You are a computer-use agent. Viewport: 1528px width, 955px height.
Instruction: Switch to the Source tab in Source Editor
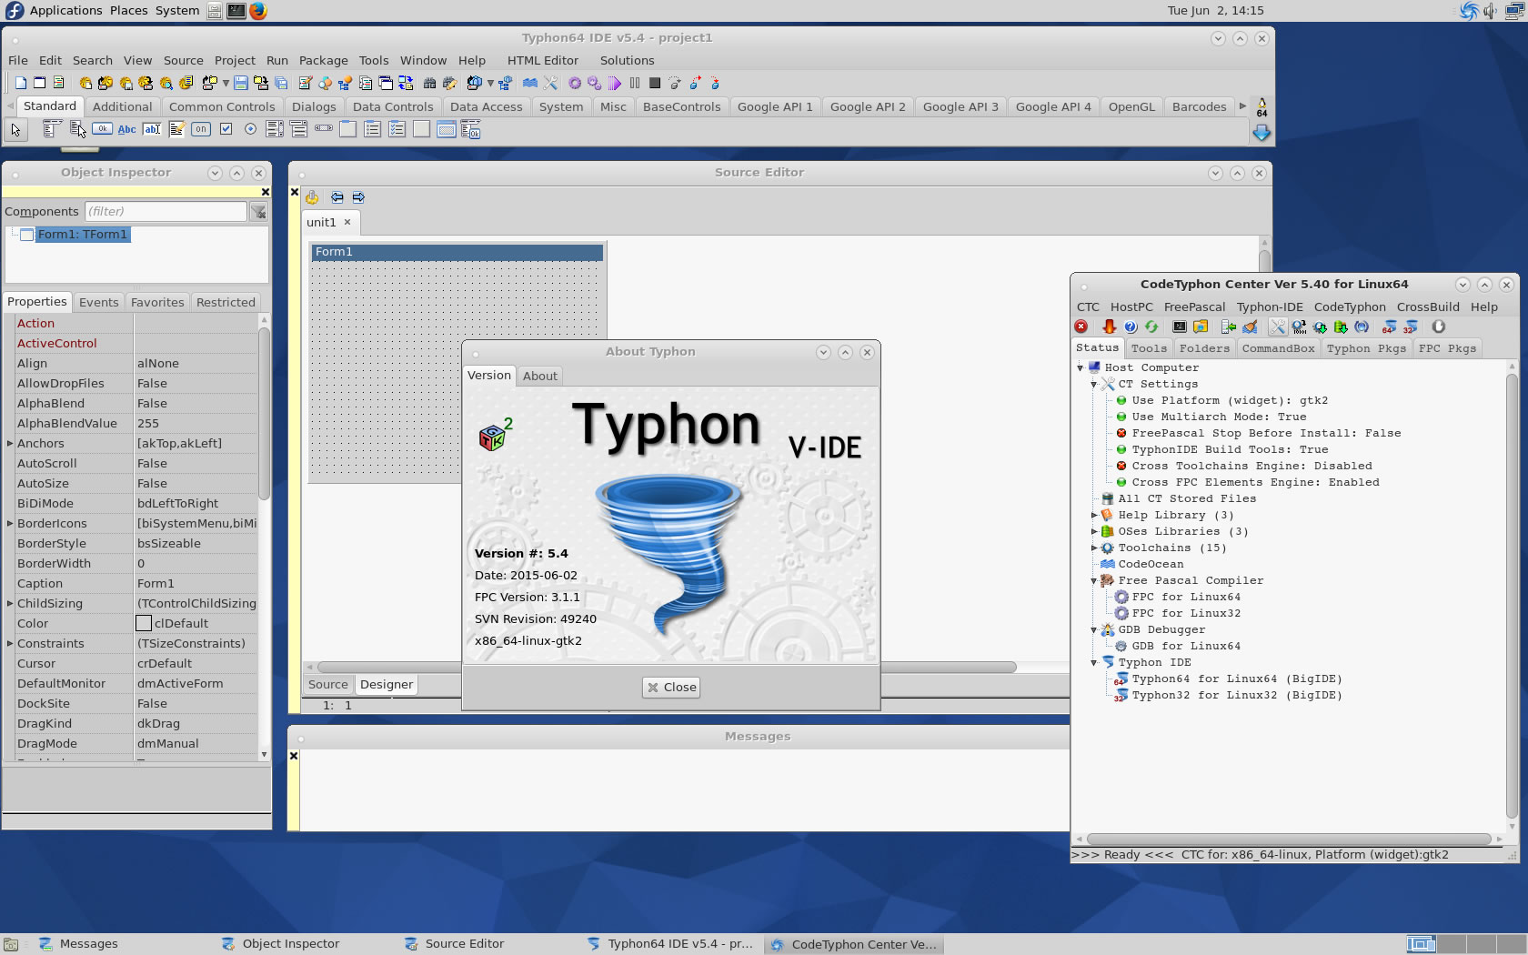pos(328,685)
